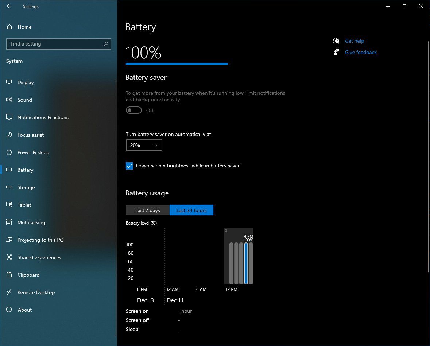430x346 pixels.
Task: Click the "1 hour" Screen on value
Action: 185,311
